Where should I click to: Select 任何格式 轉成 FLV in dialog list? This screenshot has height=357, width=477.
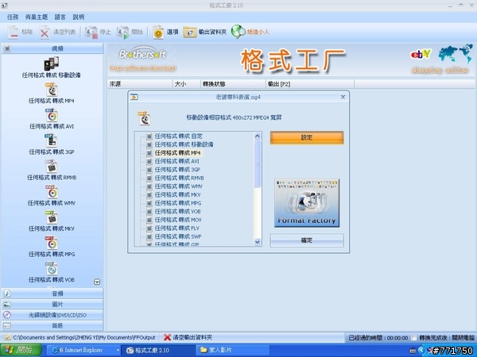(177, 228)
